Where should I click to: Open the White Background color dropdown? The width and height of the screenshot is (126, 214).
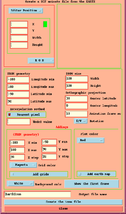(x=20, y=184)
